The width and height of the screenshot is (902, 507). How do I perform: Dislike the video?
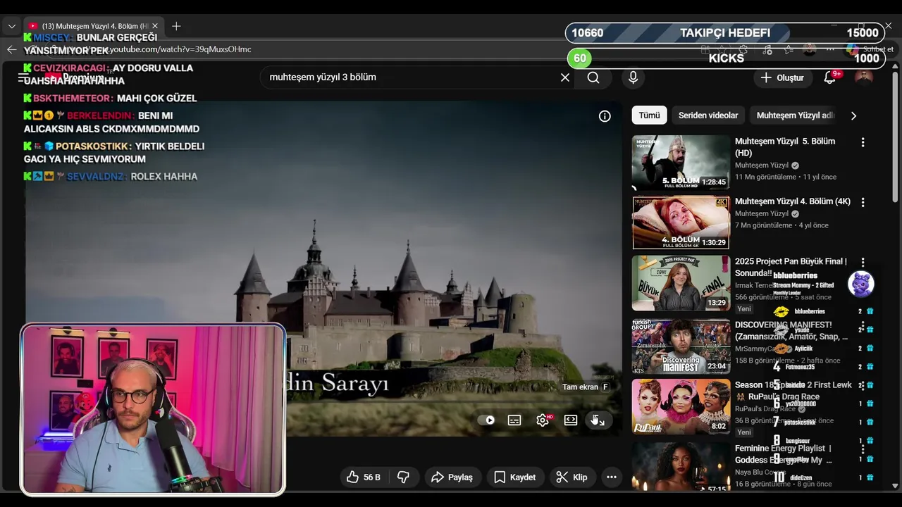403,477
